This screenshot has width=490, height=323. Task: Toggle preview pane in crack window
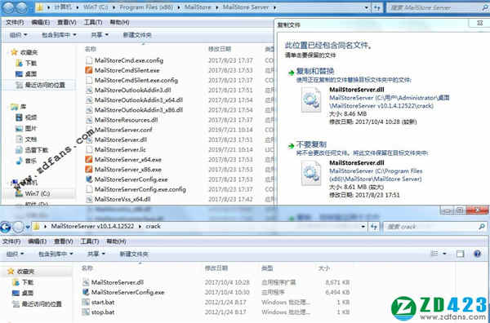pos(460,254)
